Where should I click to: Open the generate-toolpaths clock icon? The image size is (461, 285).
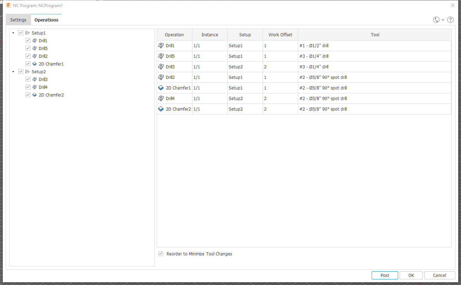click(436, 20)
